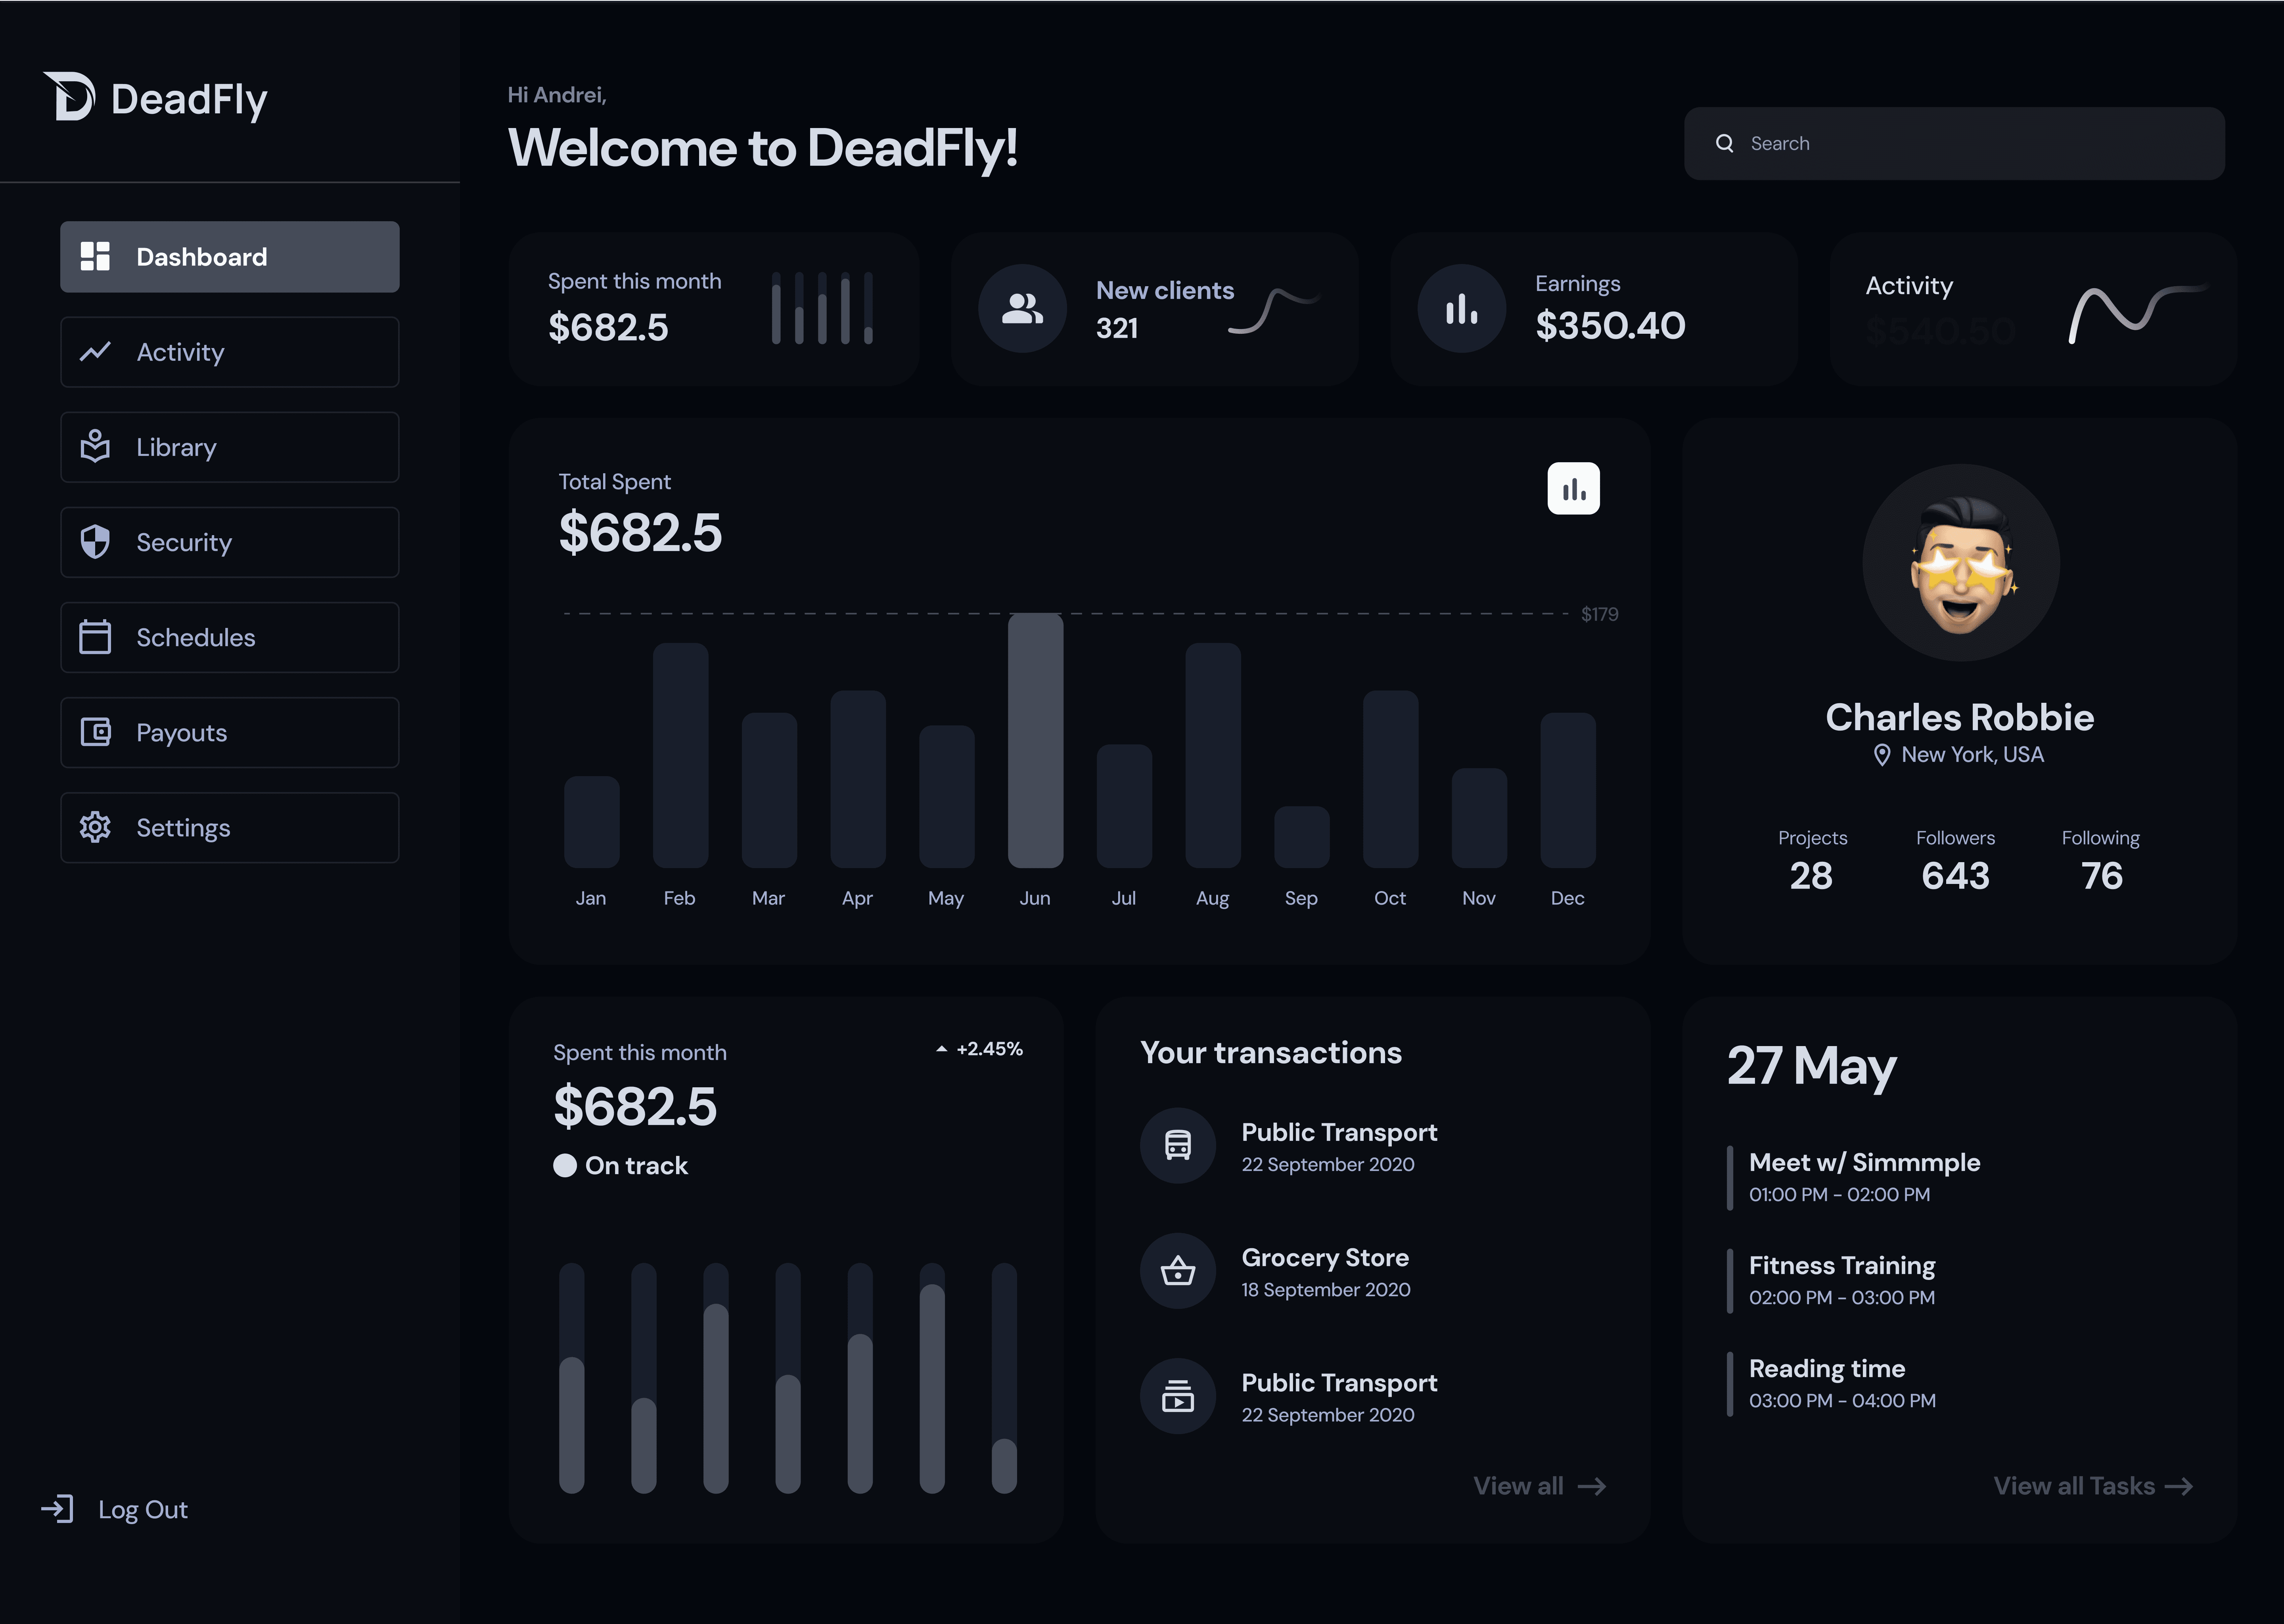Click the video stack icon in transactions
The height and width of the screenshot is (1624, 2284).
coord(1178,1396)
